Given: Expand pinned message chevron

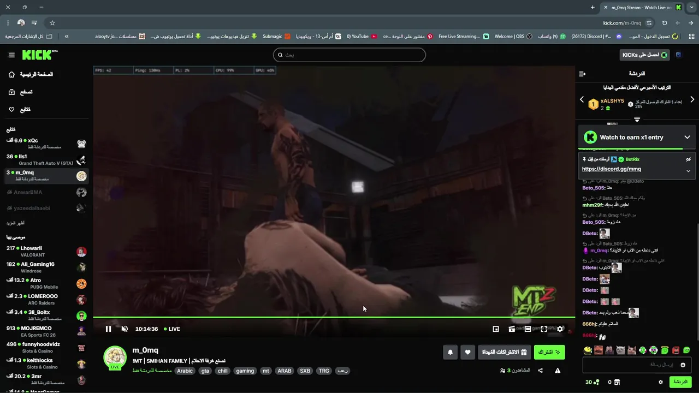Looking at the screenshot, I should click(688, 171).
